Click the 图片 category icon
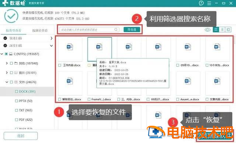Viewport: 236px width, 143px height. point(16,73)
